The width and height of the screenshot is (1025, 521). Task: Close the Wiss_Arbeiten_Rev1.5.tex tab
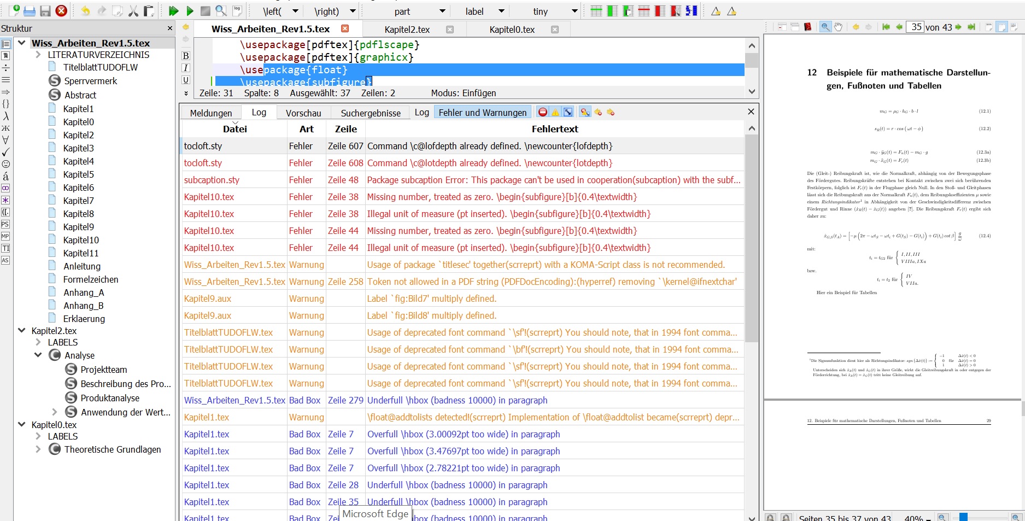click(x=345, y=28)
